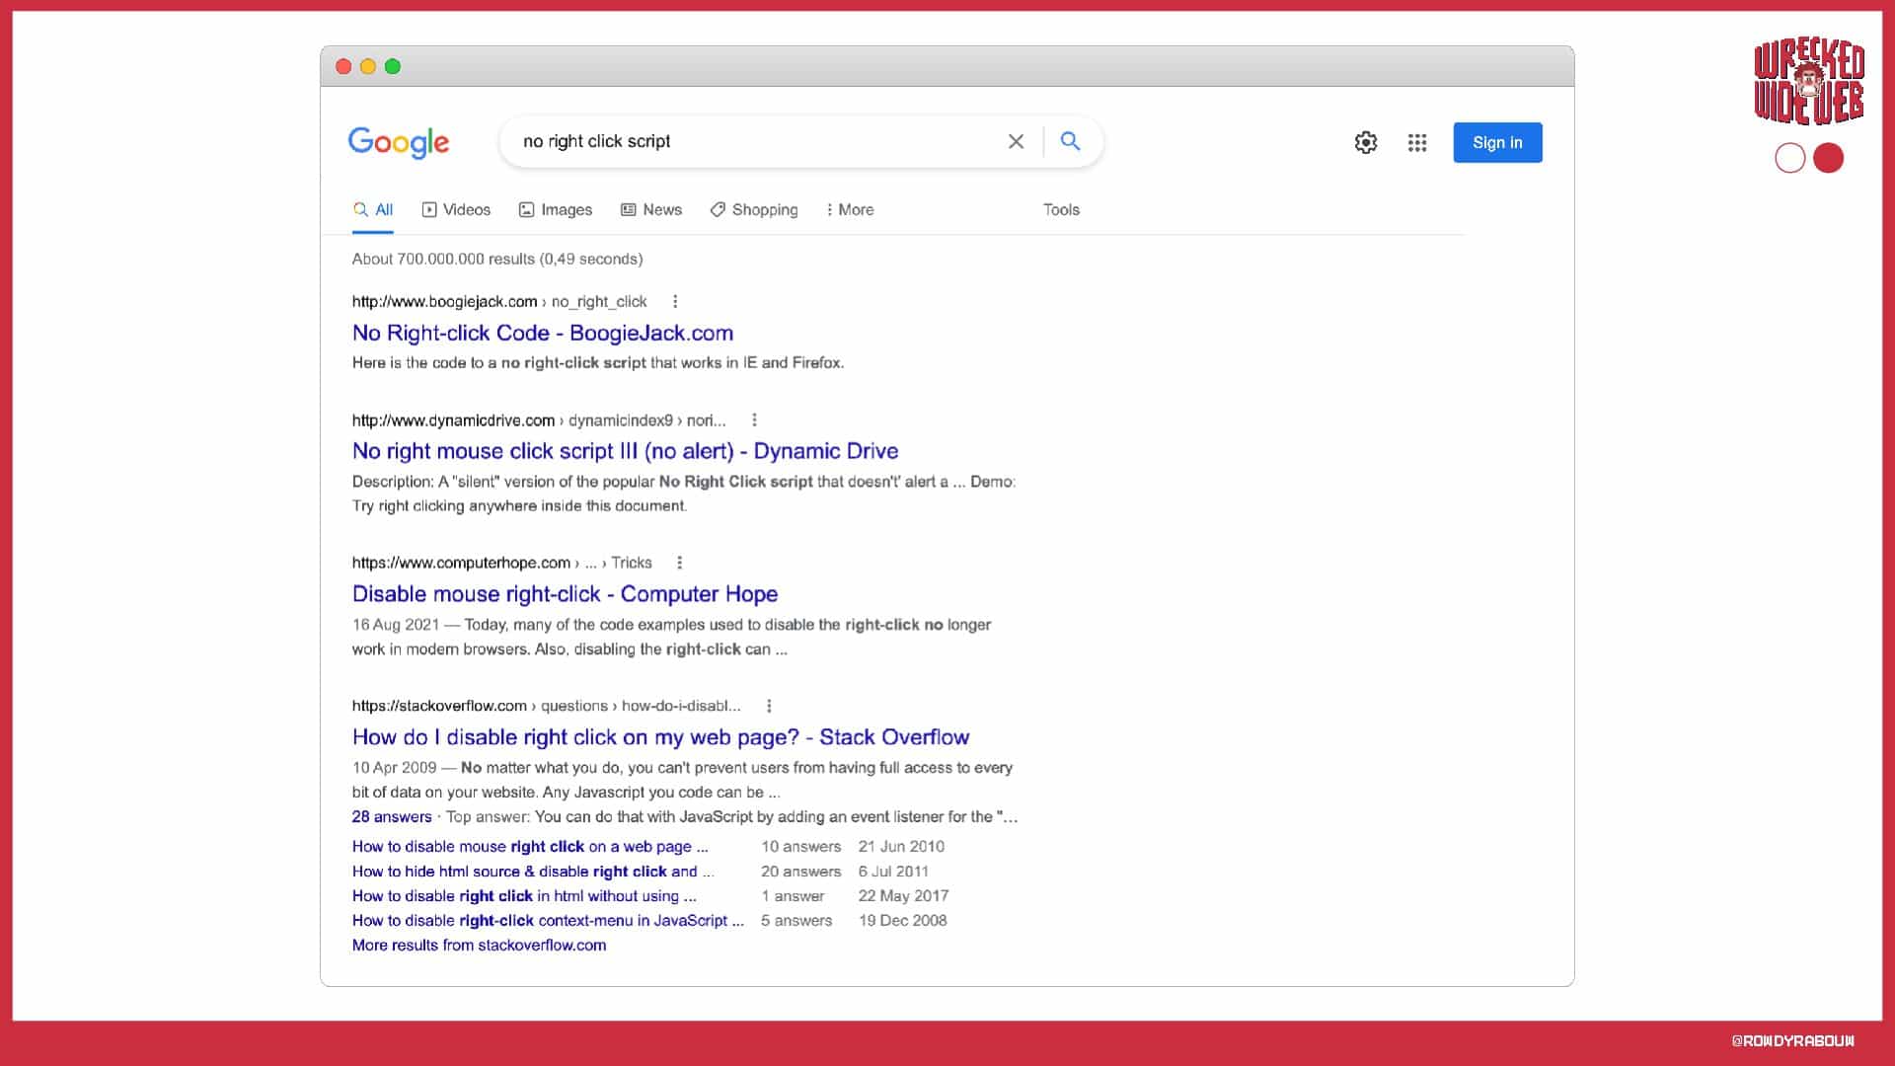The image size is (1895, 1066).
Task: Click the blue search magnifier icon
Action: pos(1070,141)
